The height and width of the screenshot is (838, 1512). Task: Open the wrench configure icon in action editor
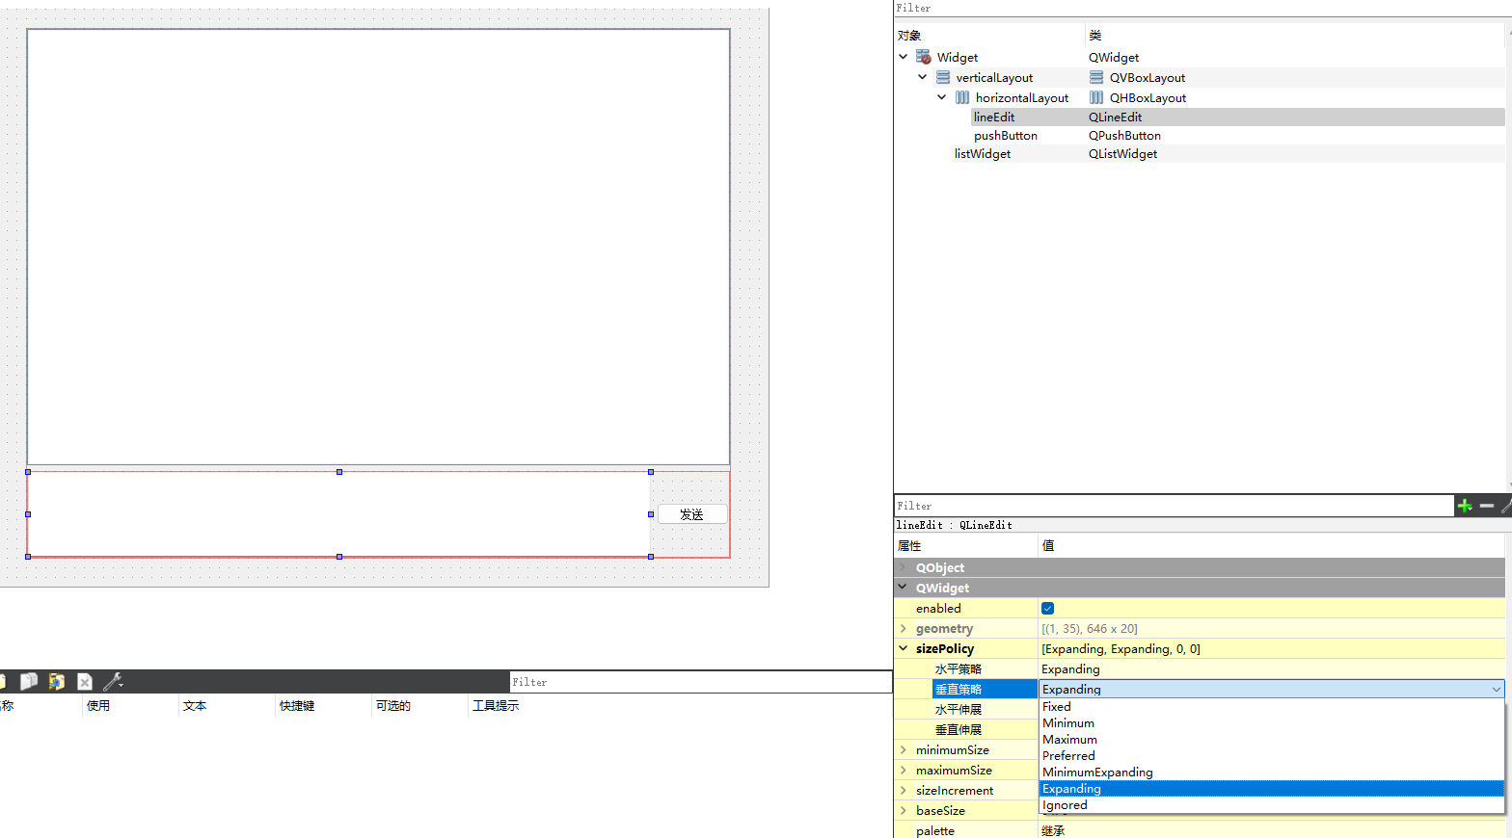[113, 682]
